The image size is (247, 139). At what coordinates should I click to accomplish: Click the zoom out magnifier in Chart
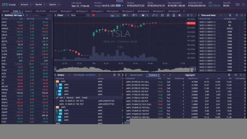162,15
